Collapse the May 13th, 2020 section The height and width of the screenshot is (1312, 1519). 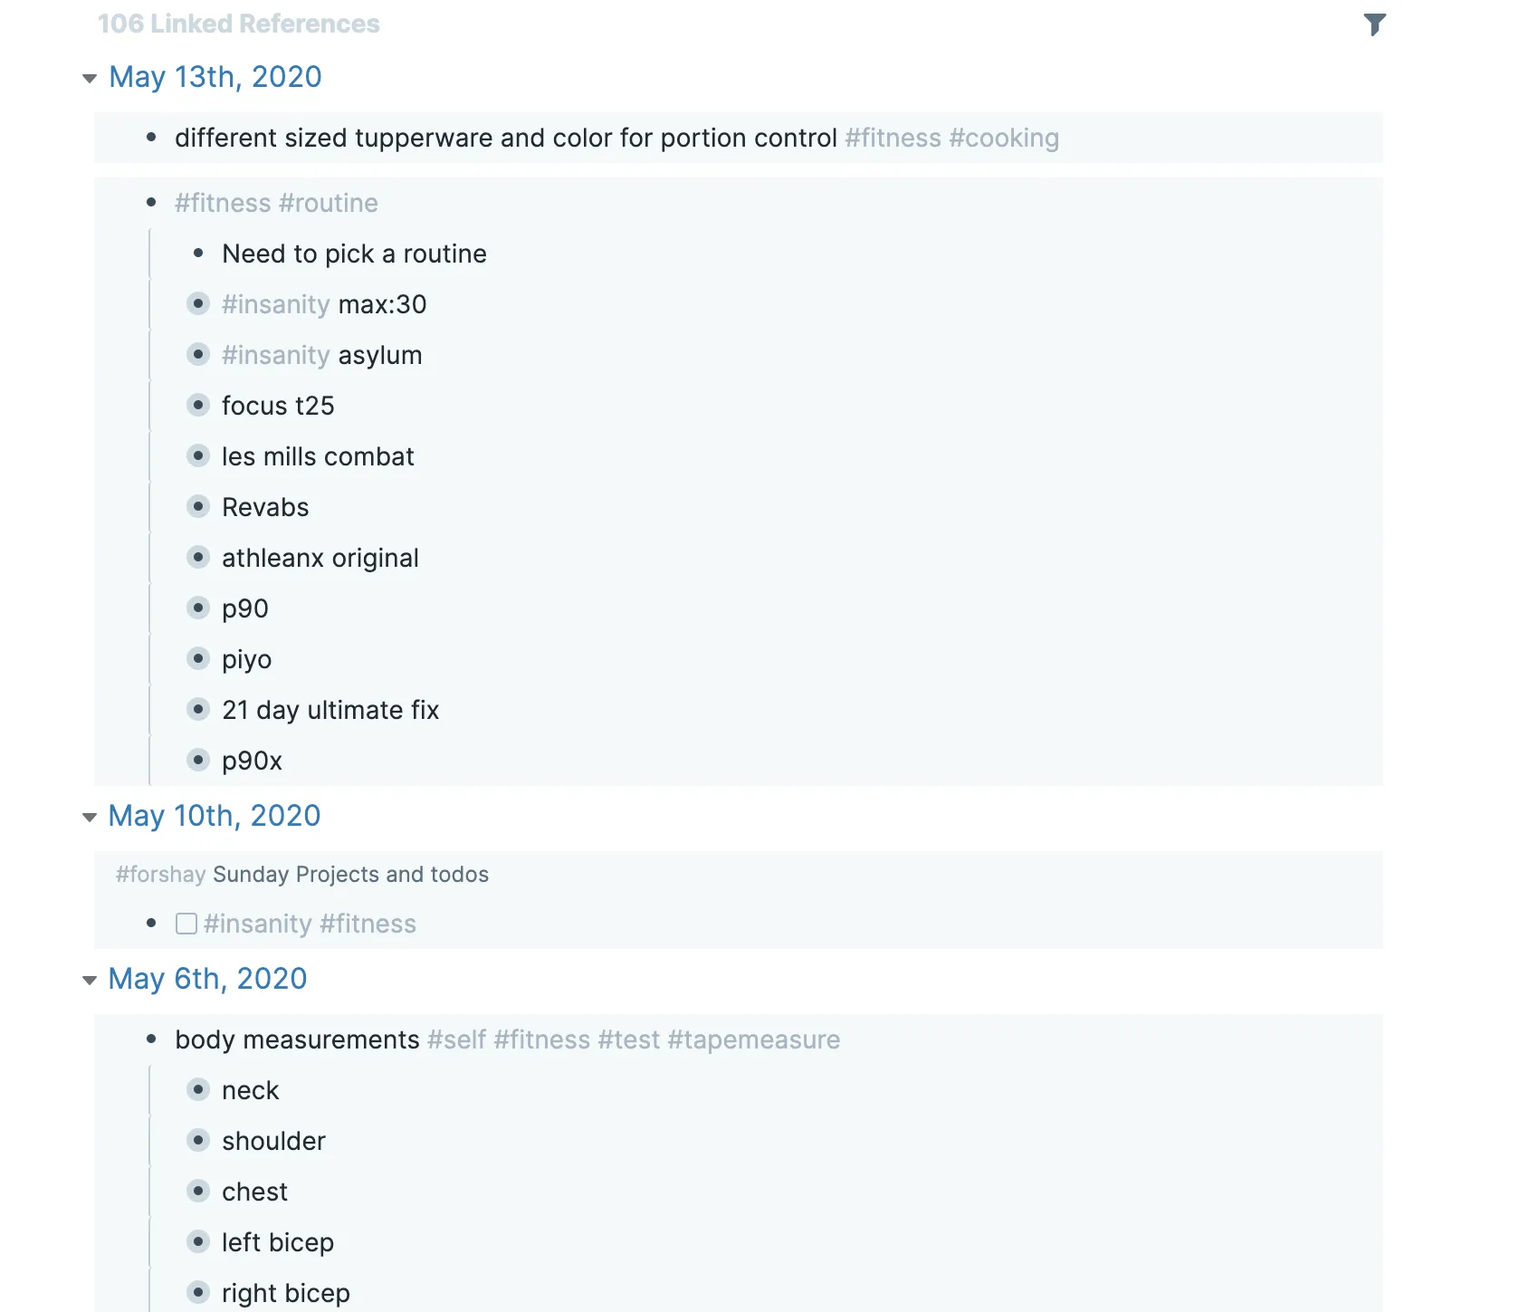point(88,78)
